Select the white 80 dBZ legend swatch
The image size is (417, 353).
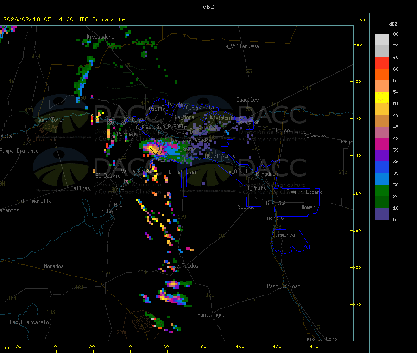tap(382, 40)
